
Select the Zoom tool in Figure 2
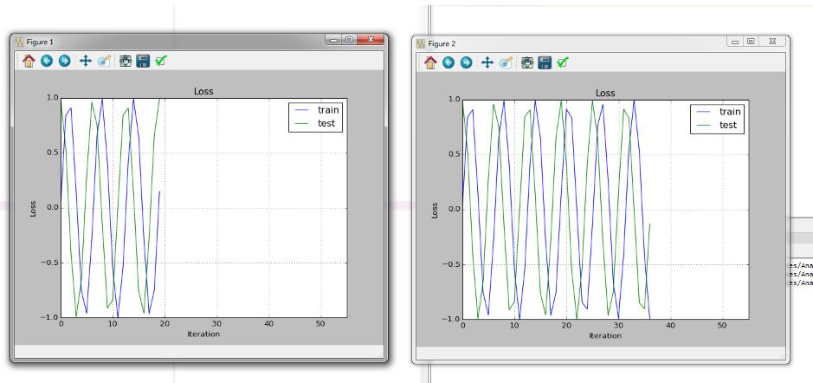click(x=504, y=62)
